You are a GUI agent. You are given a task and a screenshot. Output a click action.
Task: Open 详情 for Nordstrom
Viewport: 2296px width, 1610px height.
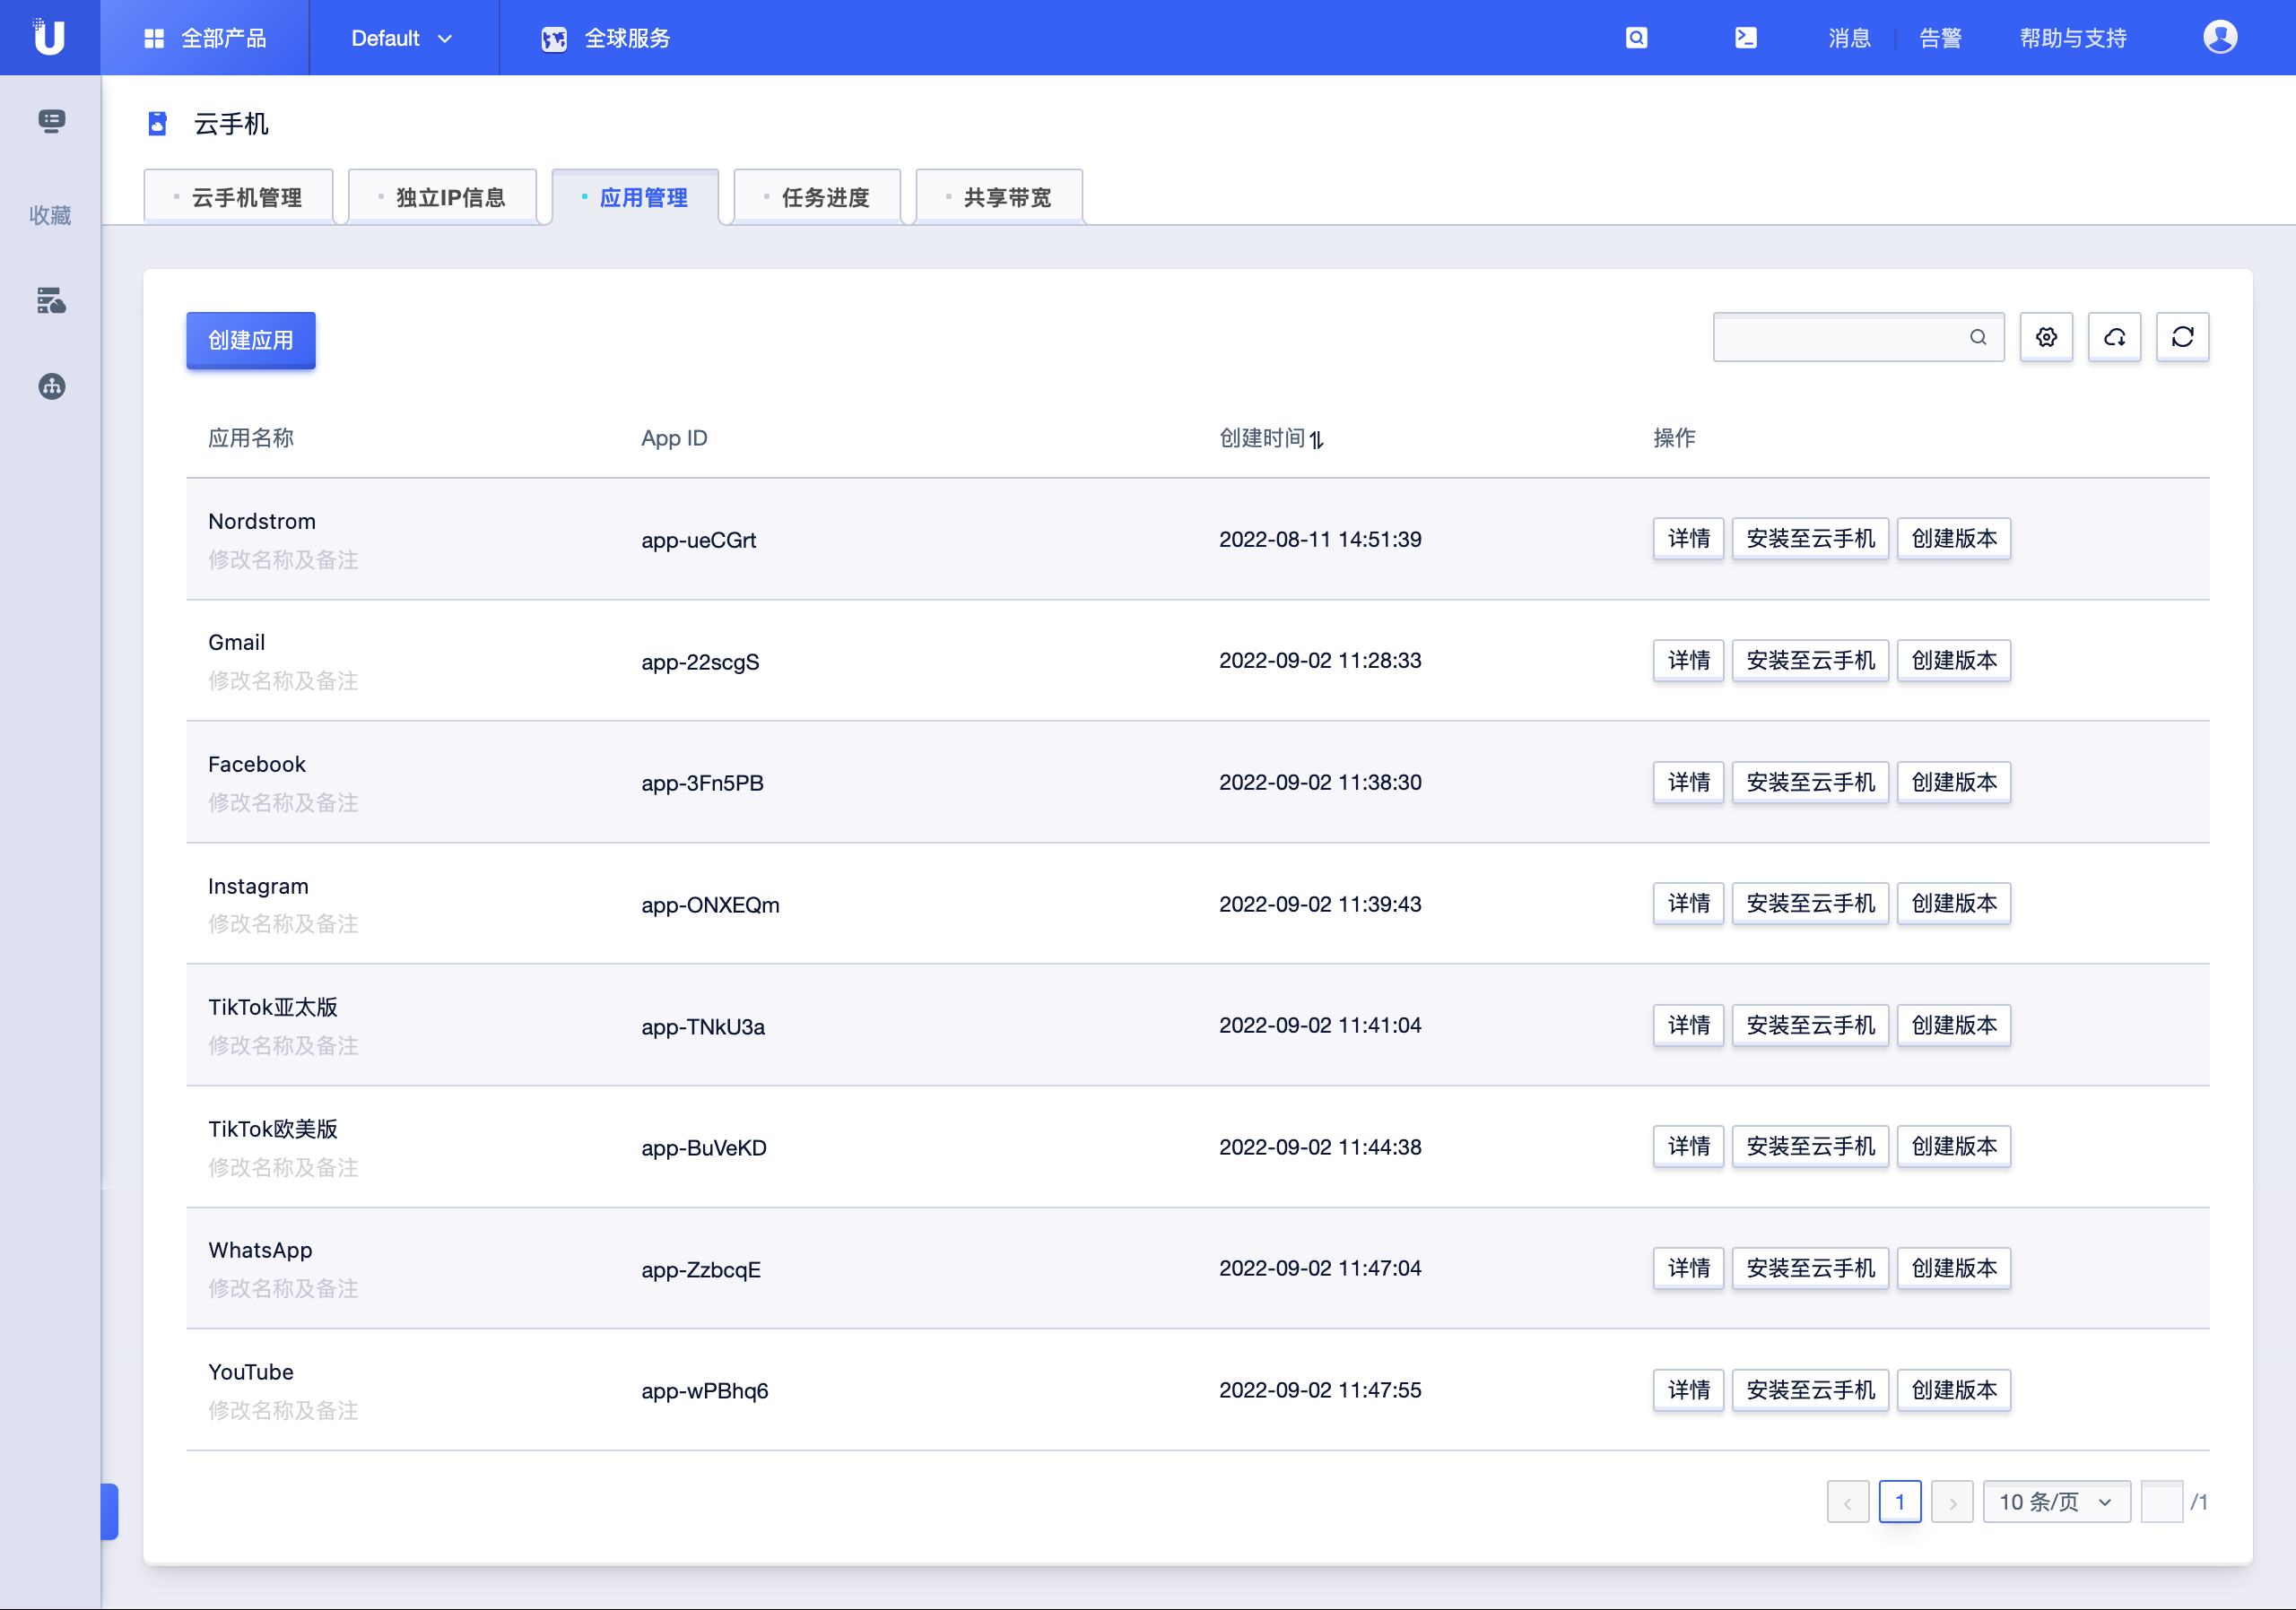click(1688, 539)
